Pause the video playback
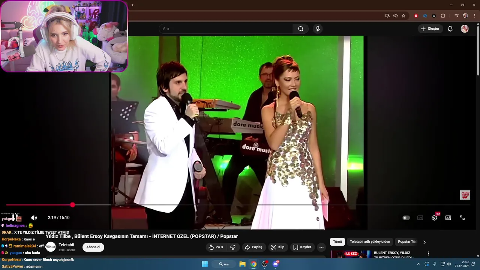 pos(15,218)
